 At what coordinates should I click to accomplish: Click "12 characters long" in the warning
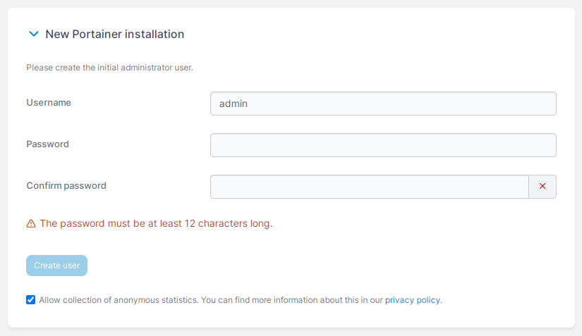(x=228, y=224)
